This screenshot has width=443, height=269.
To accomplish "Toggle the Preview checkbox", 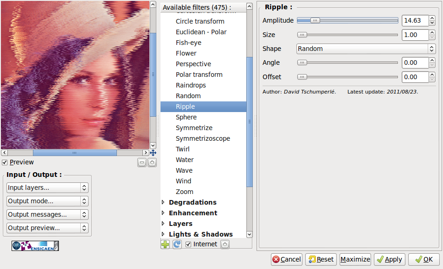I will coord(5,163).
